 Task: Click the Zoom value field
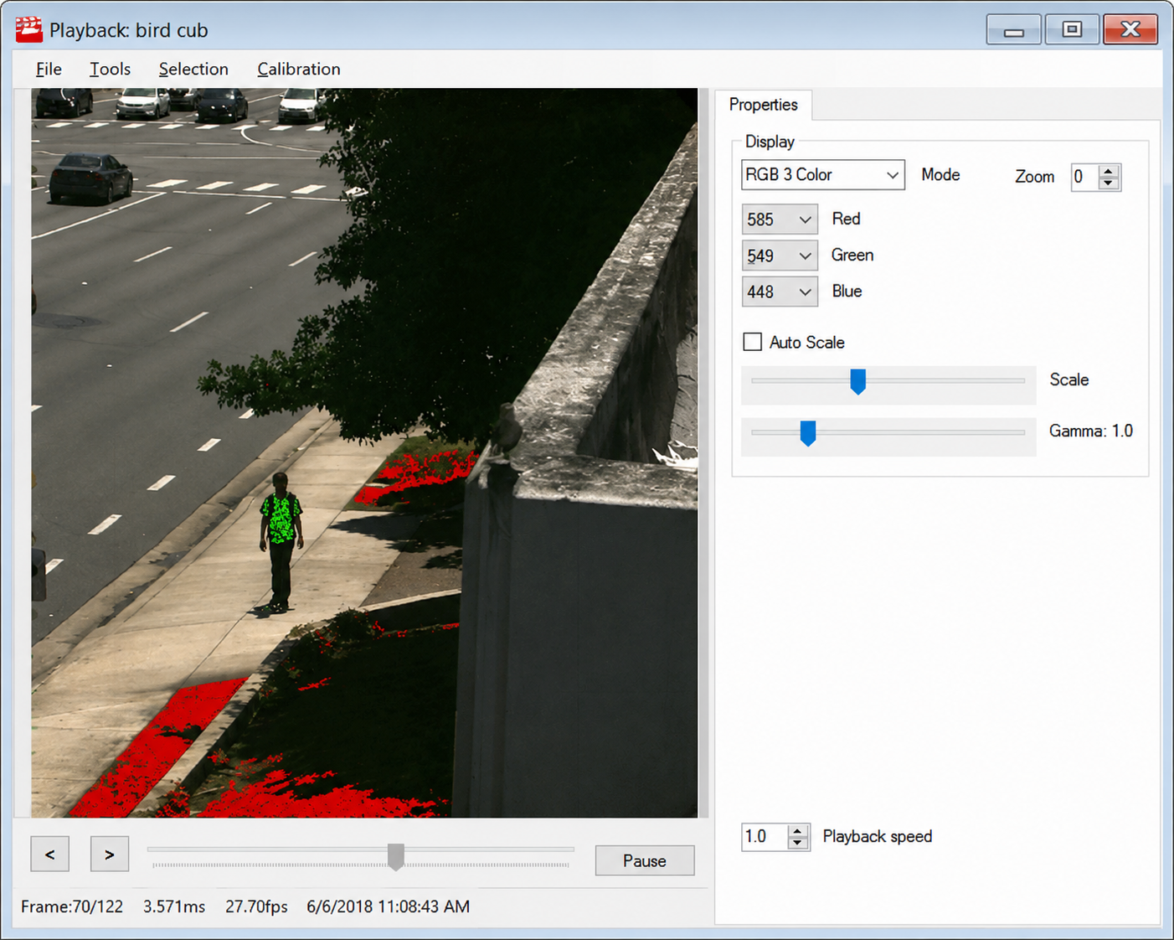tap(1084, 177)
